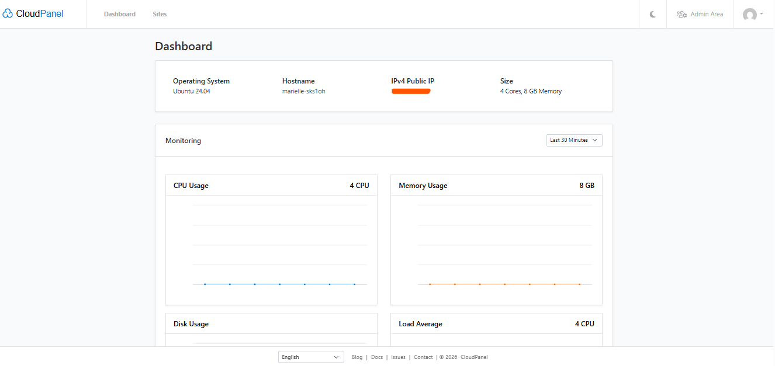775x366 pixels.
Task: Click the Admin Area text label
Action: click(707, 15)
